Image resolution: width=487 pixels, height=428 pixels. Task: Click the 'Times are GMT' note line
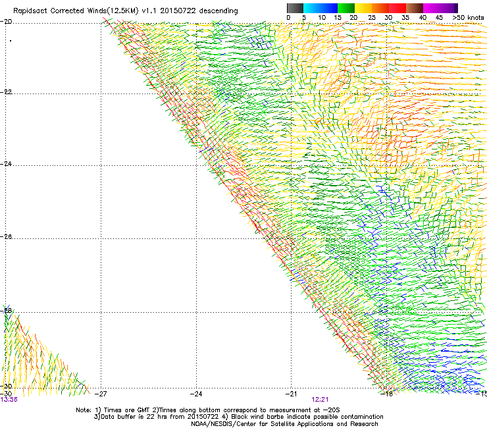pyautogui.click(x=208, y=410)
